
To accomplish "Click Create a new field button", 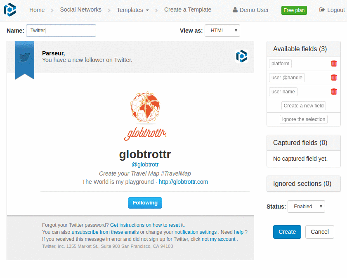I will [x=304, y=106].
